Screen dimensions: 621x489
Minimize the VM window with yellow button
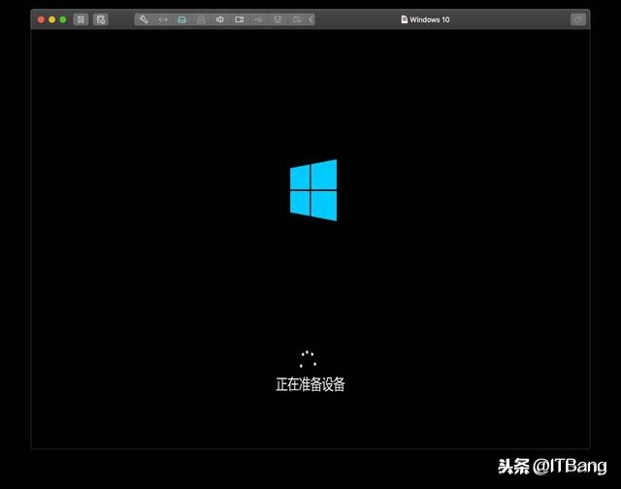pos(51,19)
